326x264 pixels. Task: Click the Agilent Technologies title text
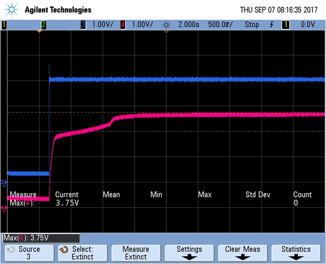(x=58, y=10)
